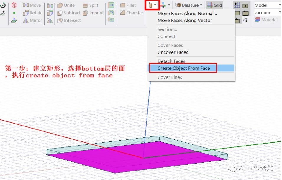Click the Intersect boolean tool
Viewport: 282px width, 180px height.
[x=69, y=20]
